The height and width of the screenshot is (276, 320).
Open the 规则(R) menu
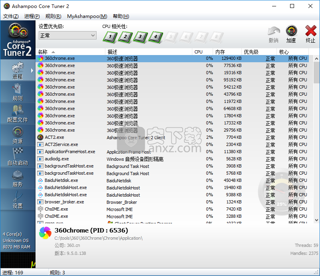pos(53,16)
